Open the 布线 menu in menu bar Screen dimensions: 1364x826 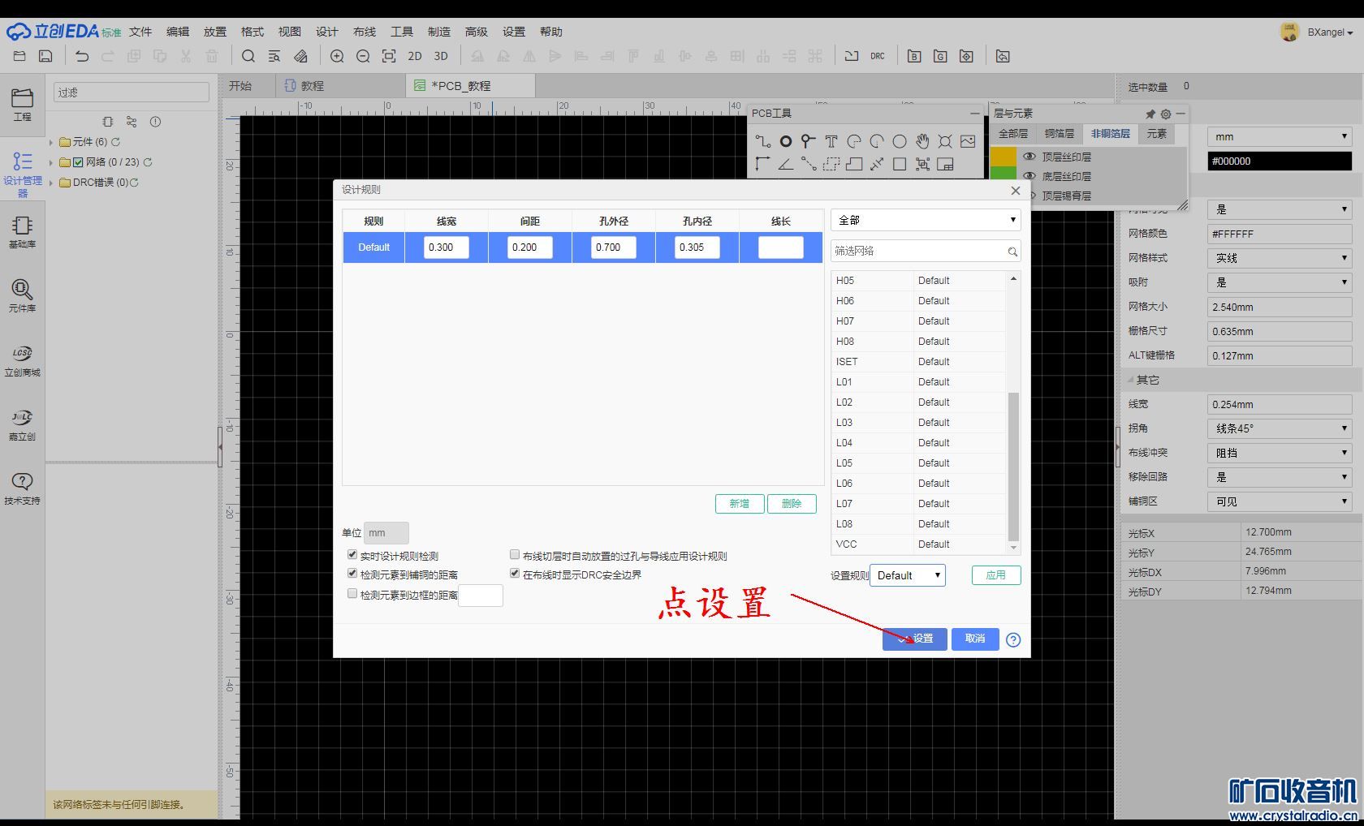pyautogui.click(x=365, y=32)
